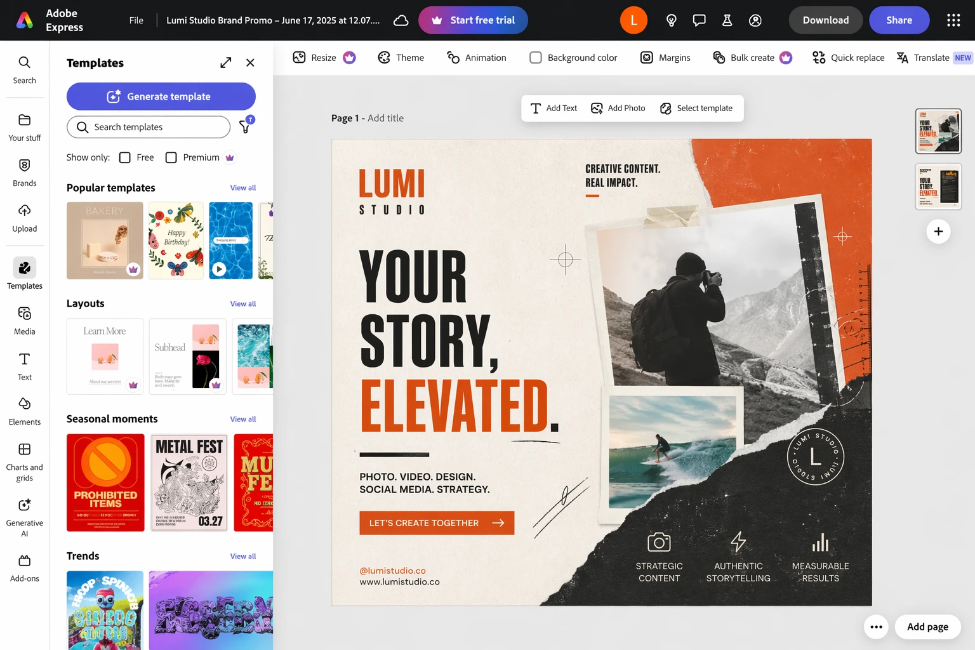Check the Premium filter checkbox
975x650 pixels.
[171, 157]
